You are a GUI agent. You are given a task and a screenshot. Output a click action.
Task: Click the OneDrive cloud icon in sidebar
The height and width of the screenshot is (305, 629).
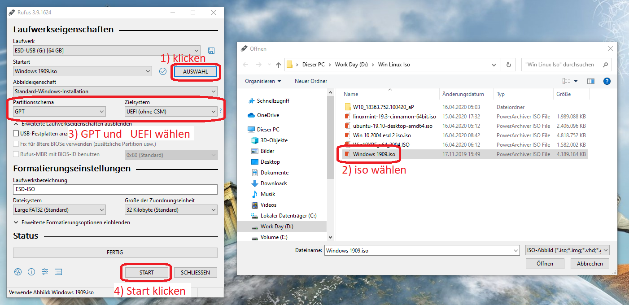tap(251, 115)
